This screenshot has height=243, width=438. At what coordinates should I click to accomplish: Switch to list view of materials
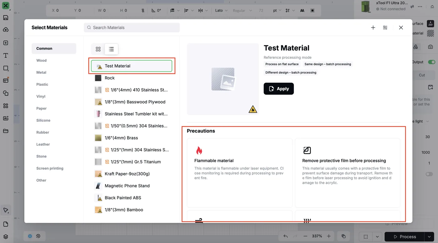pos(111,49)
